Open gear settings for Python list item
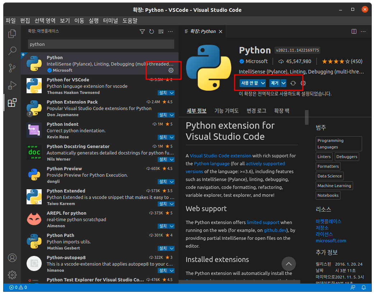The width and height of the screenshot is (375, 295). pos(171,70)
